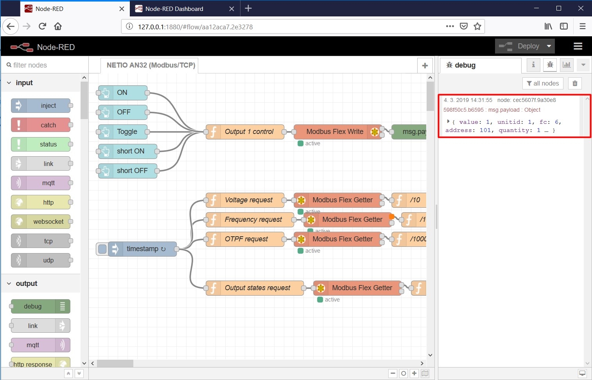Click debug node id cec5607f.9a30e8
The height and width of the screenshot is (380, 592).
click(526, 100)
